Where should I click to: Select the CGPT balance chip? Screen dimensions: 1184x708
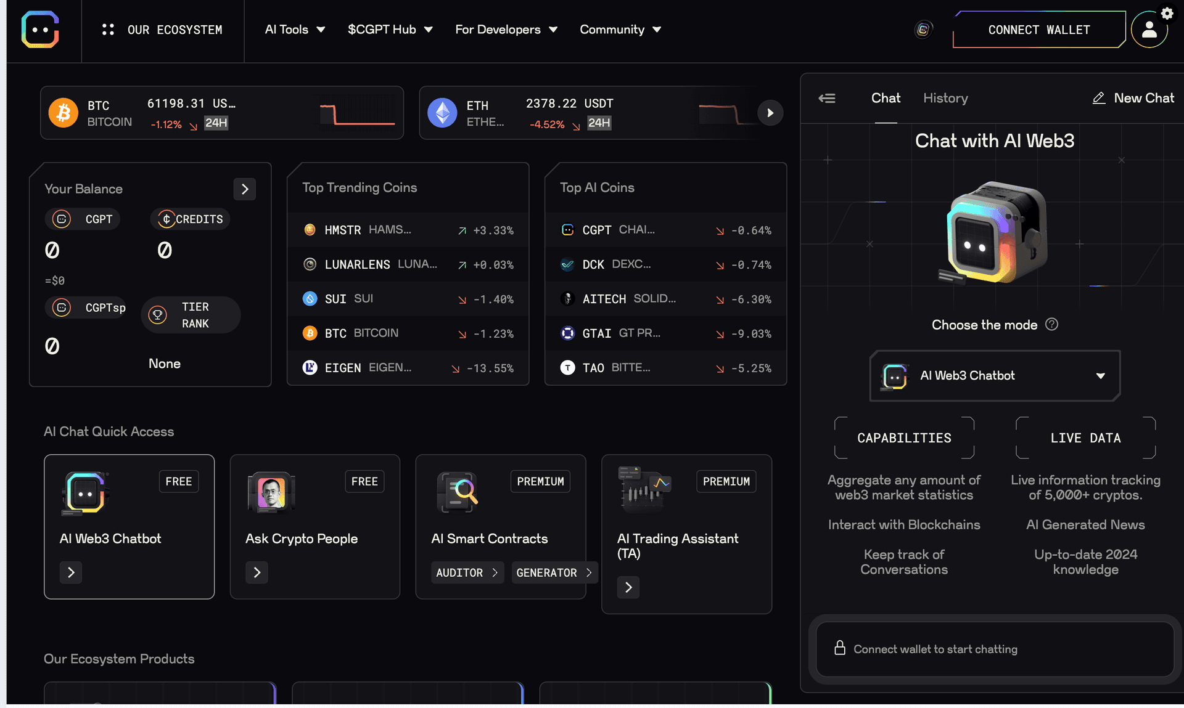pos(83,219)
